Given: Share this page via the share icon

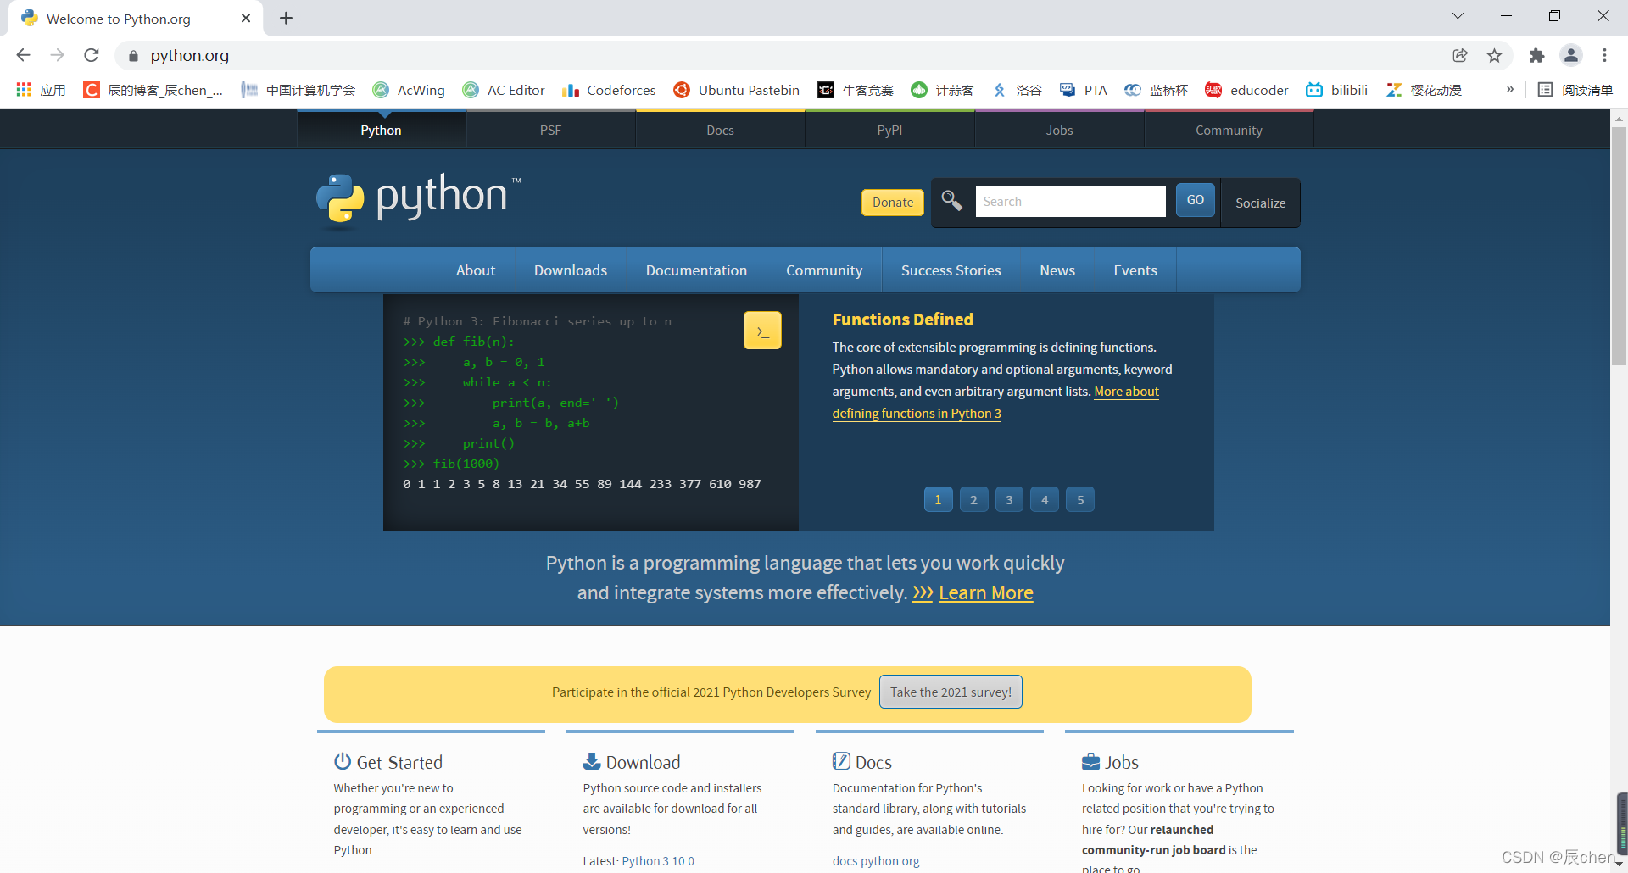Looking at the screenshot, I should tap(1460, 55).
